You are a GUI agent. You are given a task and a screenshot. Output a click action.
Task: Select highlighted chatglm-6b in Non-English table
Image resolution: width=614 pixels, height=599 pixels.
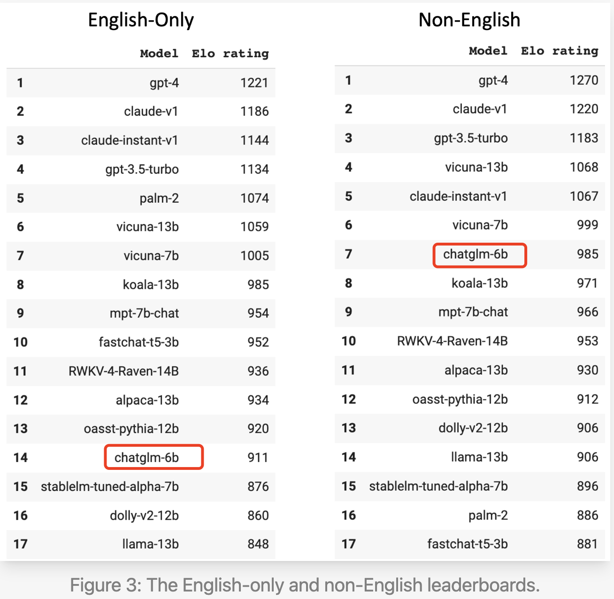[476, 254]
